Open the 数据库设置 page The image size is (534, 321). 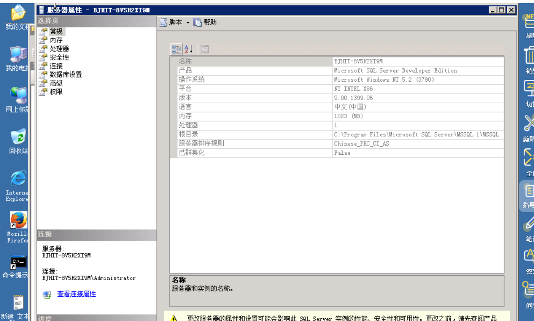[66, 74]
